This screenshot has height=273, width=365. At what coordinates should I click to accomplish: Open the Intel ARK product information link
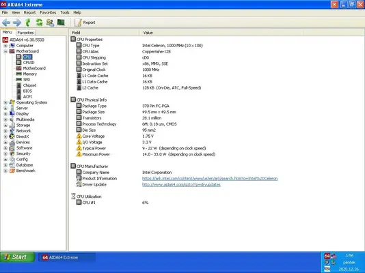(x=210, y=178)
